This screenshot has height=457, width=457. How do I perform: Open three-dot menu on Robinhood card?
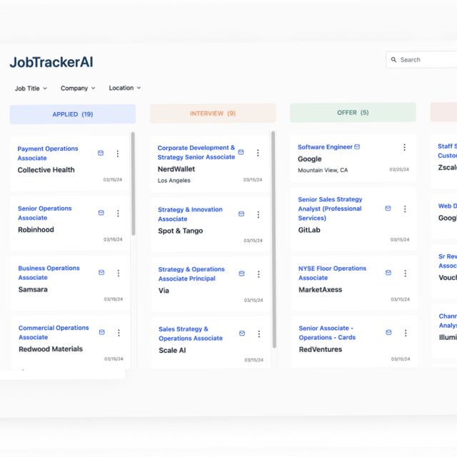tap(118, 214)
